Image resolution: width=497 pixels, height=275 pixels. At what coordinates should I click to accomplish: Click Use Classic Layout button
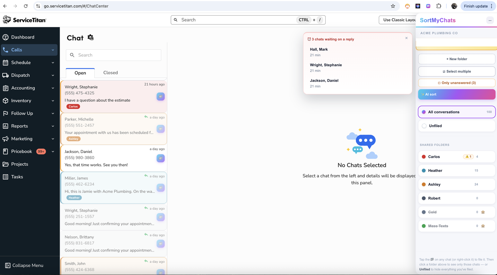pos(397,20)
